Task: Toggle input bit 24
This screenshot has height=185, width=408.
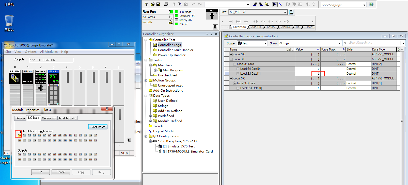Action: point(60,141)
